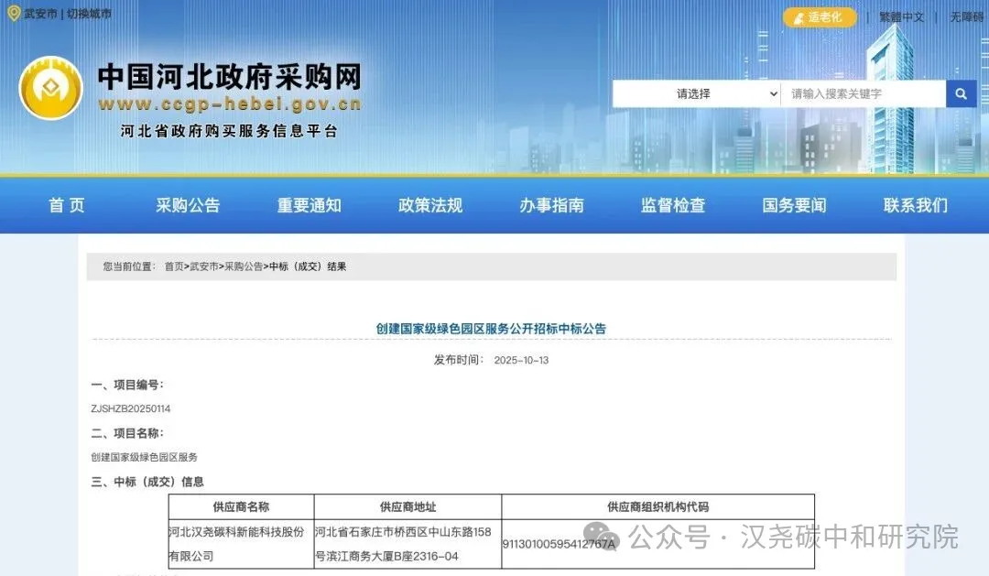The width and height of the screenshot is (989, 576).
Task: Open the bid announcement title link
Action: [494, 328]
